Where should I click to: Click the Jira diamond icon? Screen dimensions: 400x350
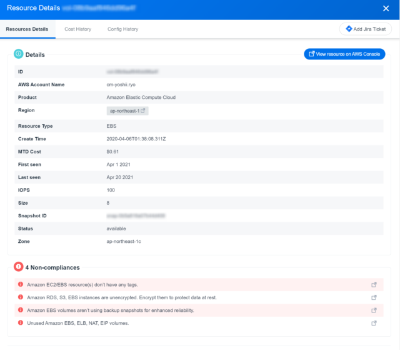click(349, 29)
